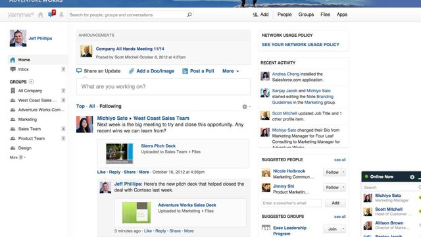Viewport: 421px width, 237px height.
Task: Open messages icon with red badge
Action: point(51,14)
